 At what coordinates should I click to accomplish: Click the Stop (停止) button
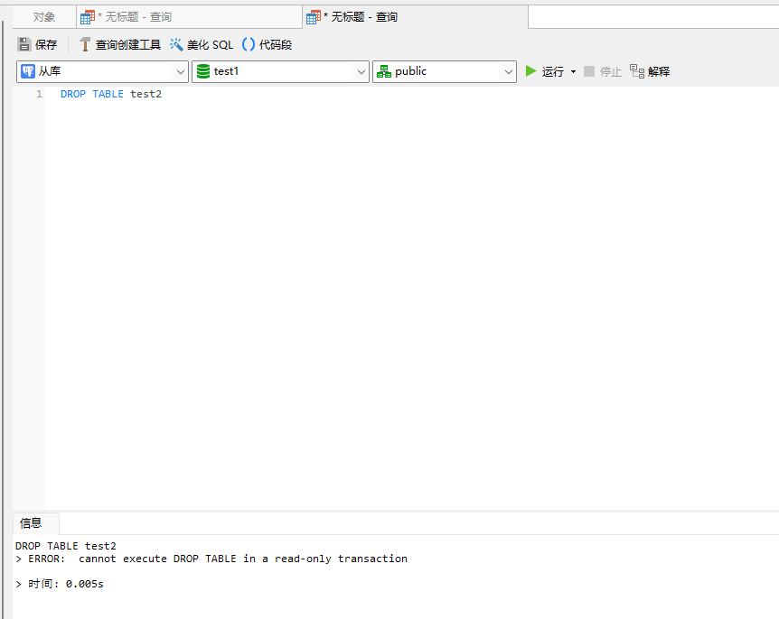click(x=602, y=72)
